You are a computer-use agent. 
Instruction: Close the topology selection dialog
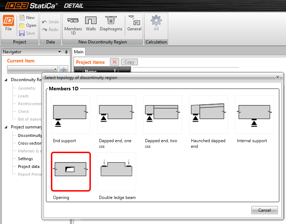click(x=277, y=77)
